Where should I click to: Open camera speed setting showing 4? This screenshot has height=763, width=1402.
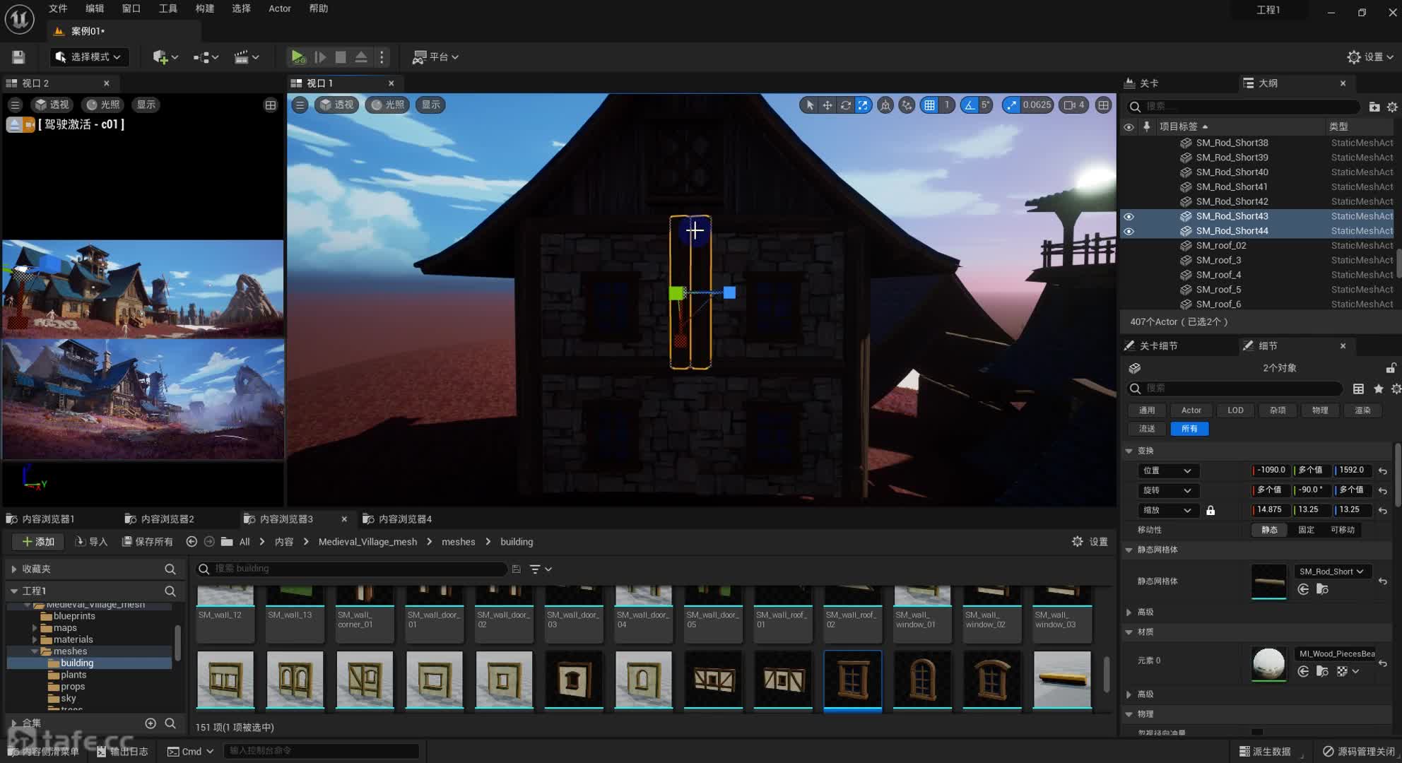click(x=1074, y=105)
